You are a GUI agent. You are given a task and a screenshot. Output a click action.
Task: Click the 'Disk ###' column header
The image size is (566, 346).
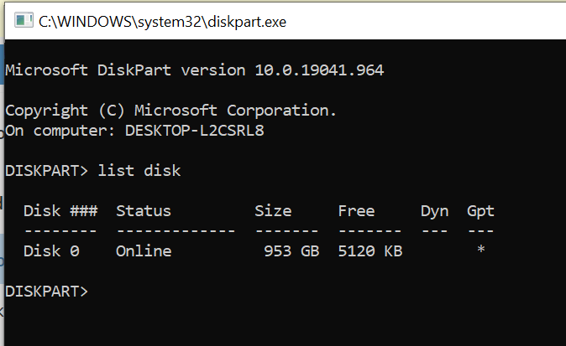[x=60, y=211]
